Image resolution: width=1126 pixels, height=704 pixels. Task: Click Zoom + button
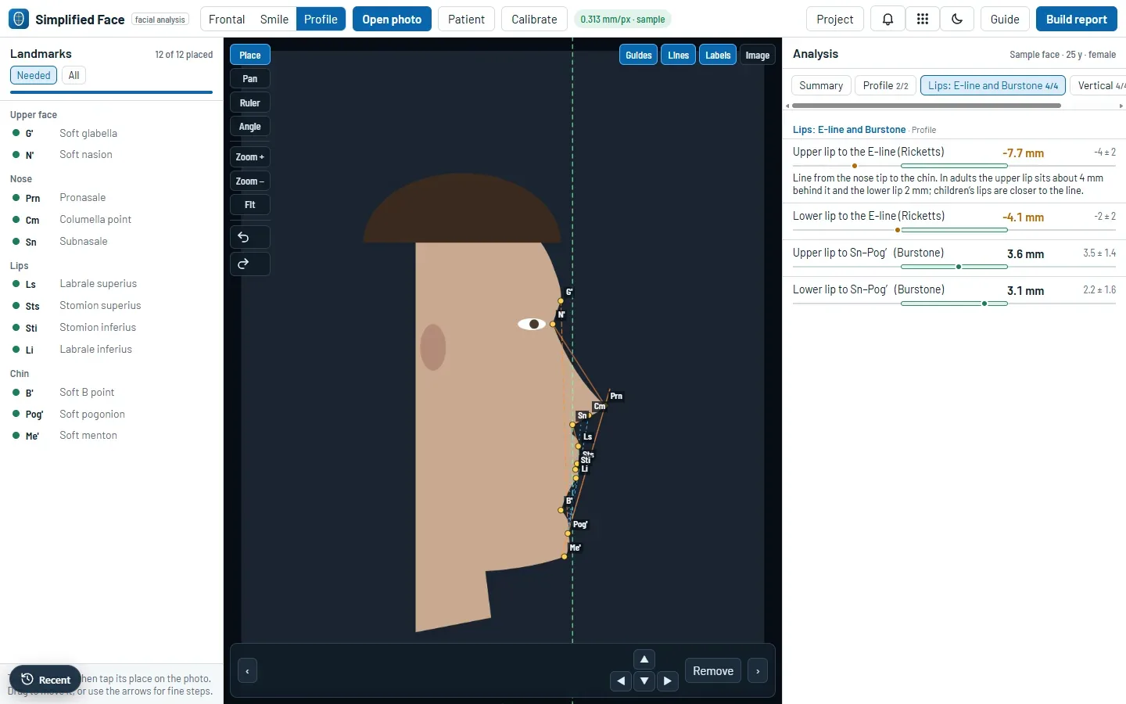(249, 156)
